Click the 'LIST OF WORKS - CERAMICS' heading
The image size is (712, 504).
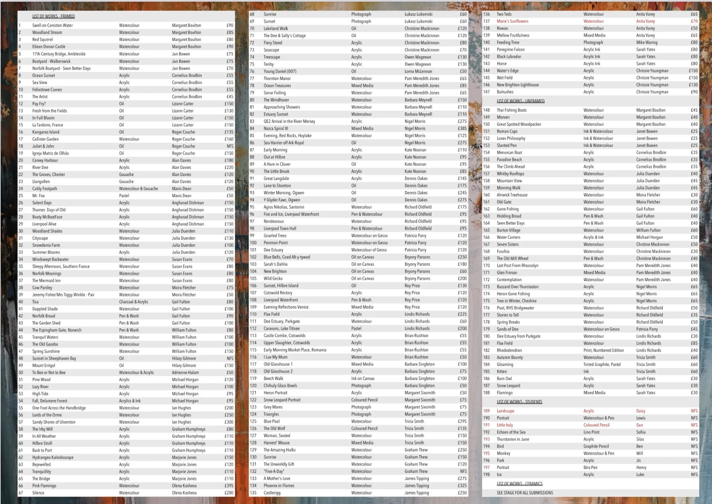tap(519, 484)
